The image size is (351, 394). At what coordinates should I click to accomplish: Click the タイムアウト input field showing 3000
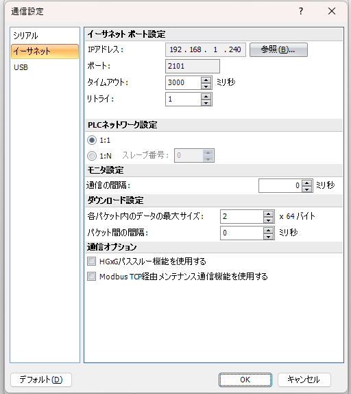click(184, 82)
